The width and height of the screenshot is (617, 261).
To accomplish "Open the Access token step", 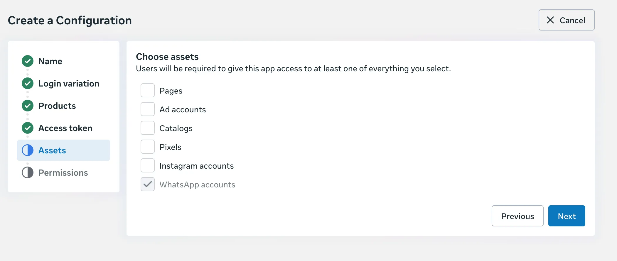I will pyautogui.click(x=65, y=128).
